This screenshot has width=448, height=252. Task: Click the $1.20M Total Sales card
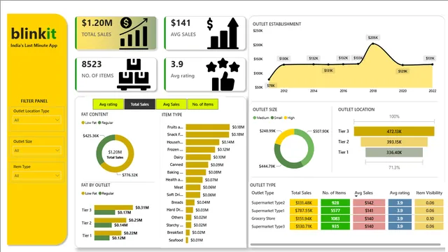pyautogui.click(x=116, y=33)
